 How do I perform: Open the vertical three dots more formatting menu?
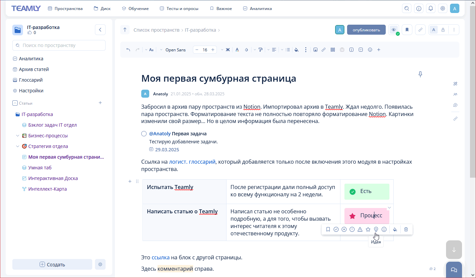coord(306,50)
